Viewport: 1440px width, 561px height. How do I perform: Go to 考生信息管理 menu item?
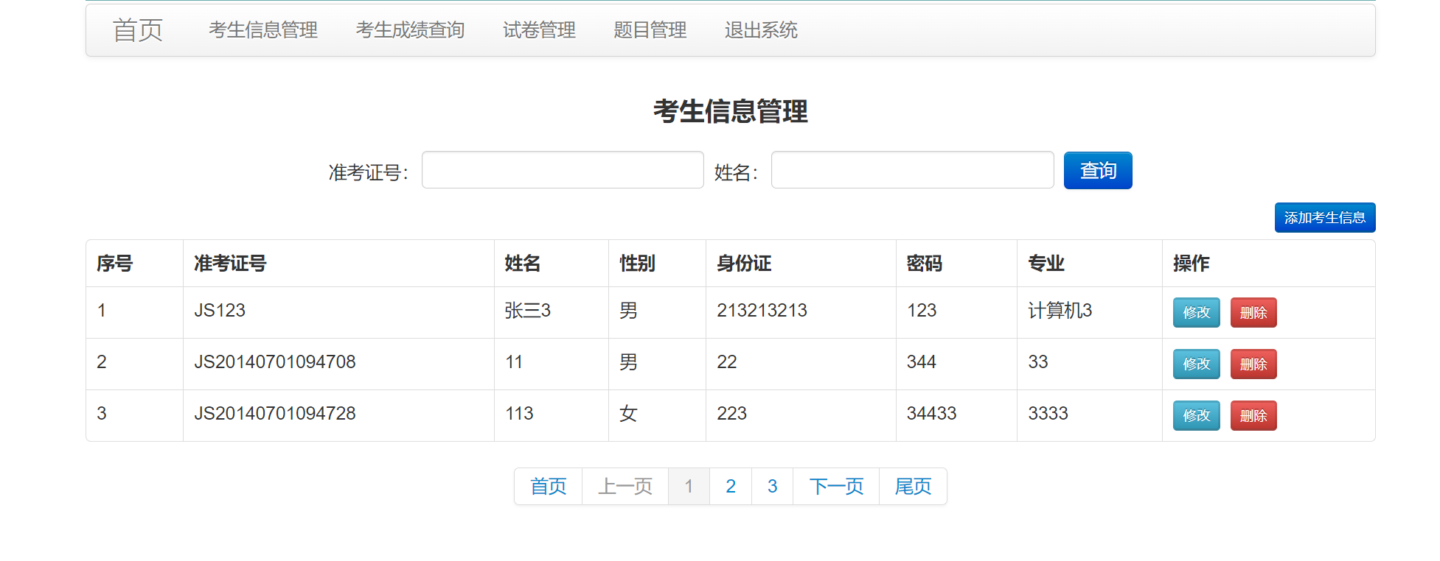click(263, 30)
